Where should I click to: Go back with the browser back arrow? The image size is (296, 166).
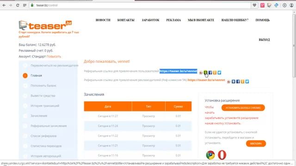[x=4, y=5]
